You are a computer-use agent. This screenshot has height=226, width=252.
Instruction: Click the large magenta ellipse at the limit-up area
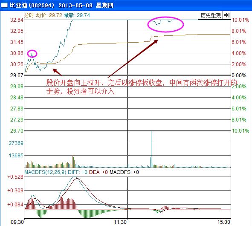click(165, 24)
